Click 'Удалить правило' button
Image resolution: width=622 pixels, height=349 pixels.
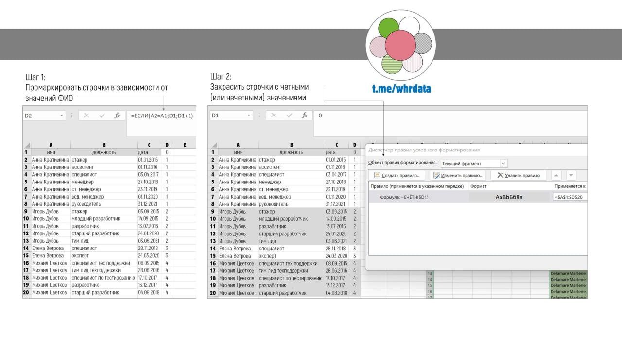[x=518, y=175]
